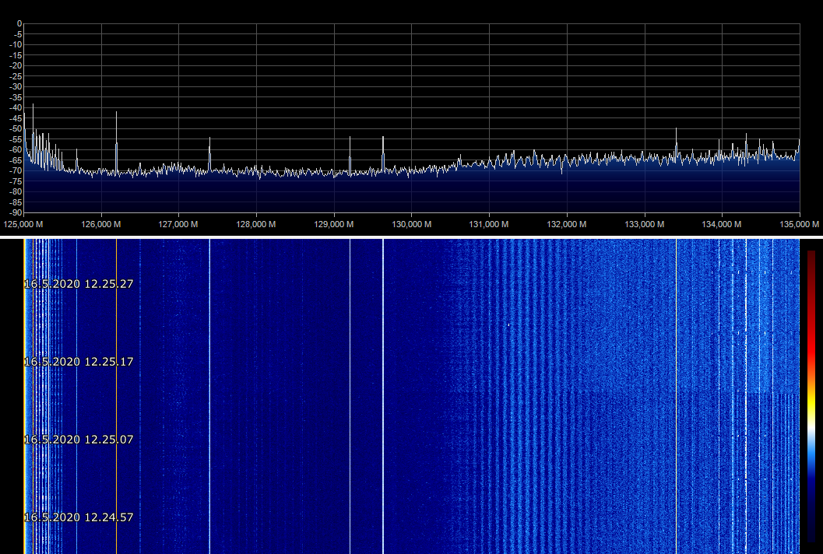This screenshot has height=554, width=823.
Task: Click the 128,000 M frequency axis label
Action: [x=257, y=224]
